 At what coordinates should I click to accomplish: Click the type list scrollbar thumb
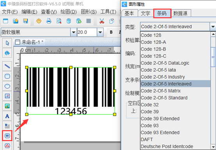pos(213,57)
